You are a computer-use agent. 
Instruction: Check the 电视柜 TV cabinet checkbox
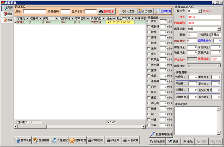[x=149, y=26]
